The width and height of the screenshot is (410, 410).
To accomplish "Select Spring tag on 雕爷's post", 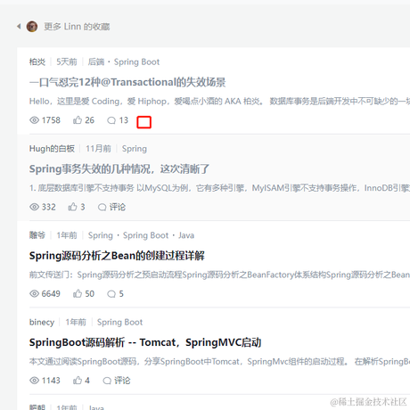I will pos(101,235).
